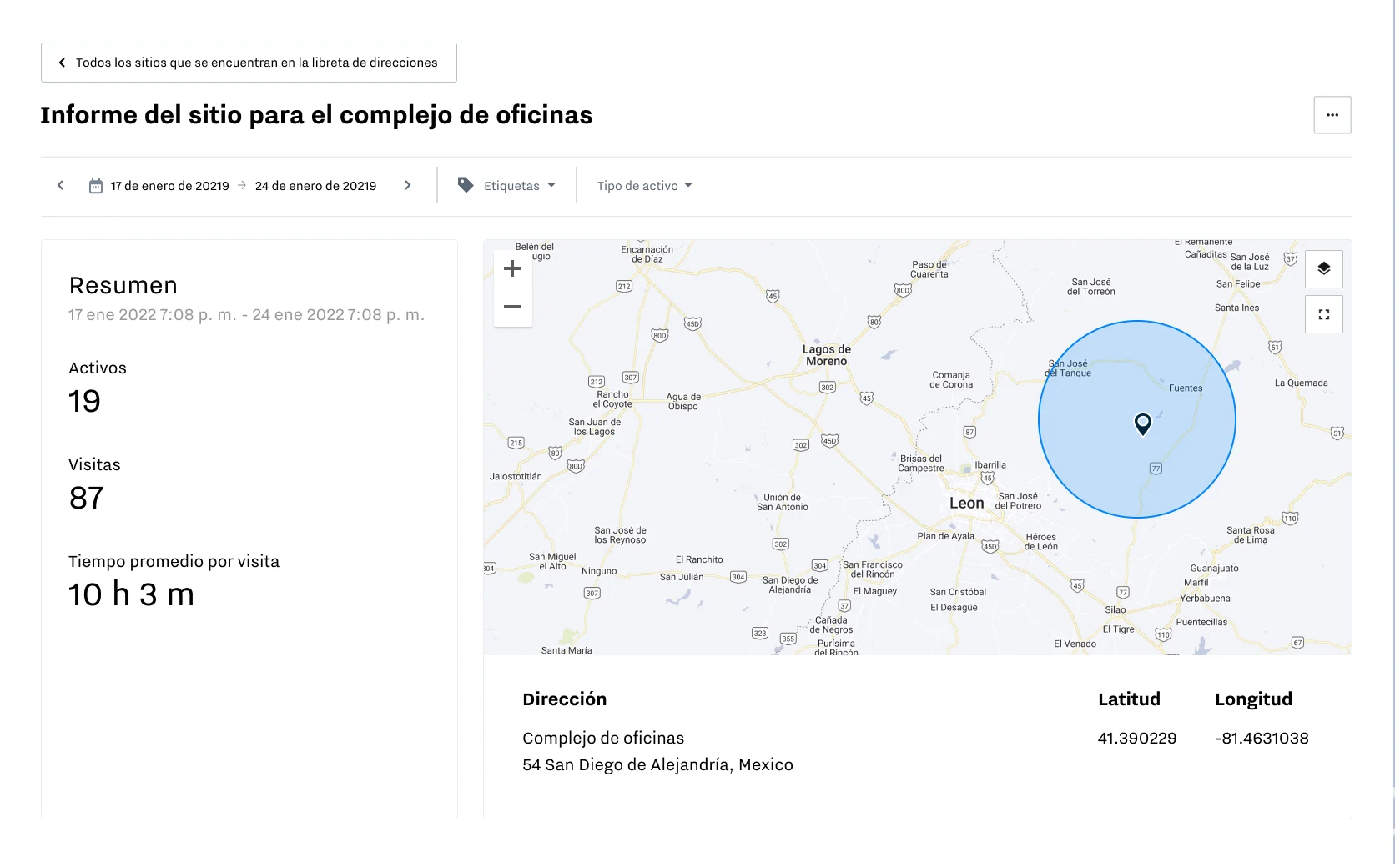
Task: Click San Juan de los Lagos label
Action: [595, 427]
